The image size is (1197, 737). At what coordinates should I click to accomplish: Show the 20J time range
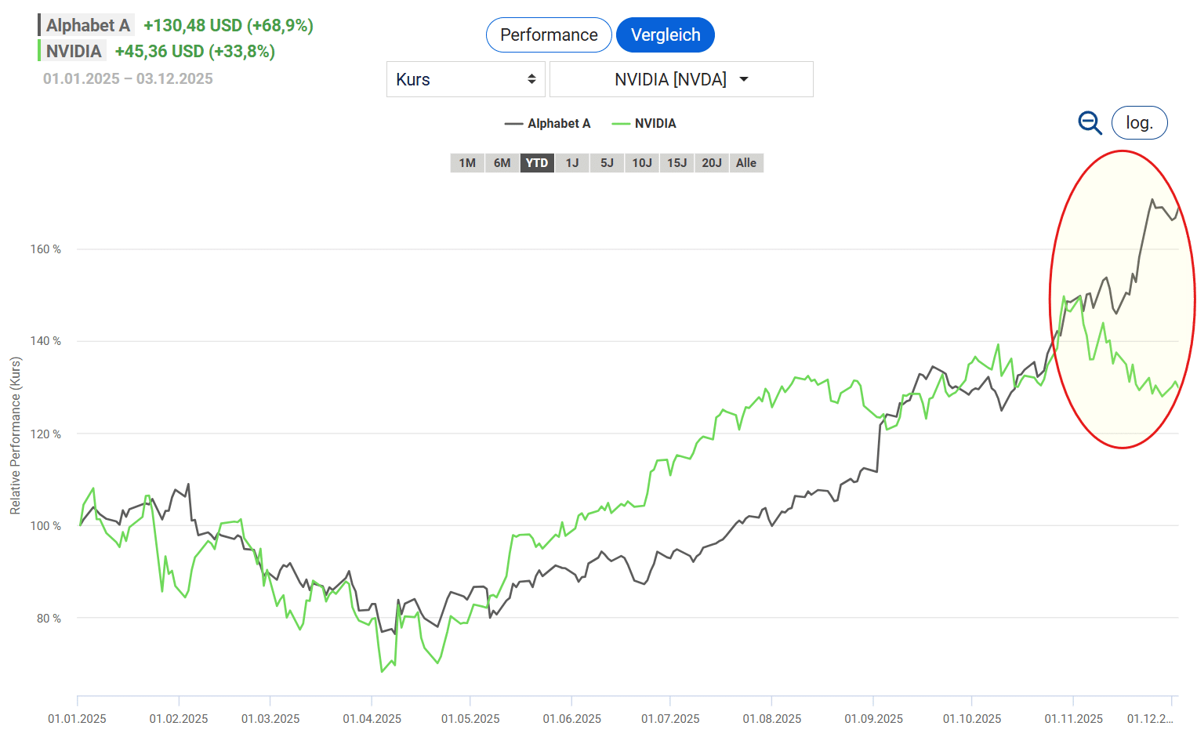click(712, 163)
